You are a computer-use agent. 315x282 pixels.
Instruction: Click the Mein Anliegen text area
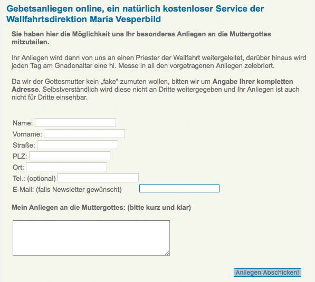point(91,238)
